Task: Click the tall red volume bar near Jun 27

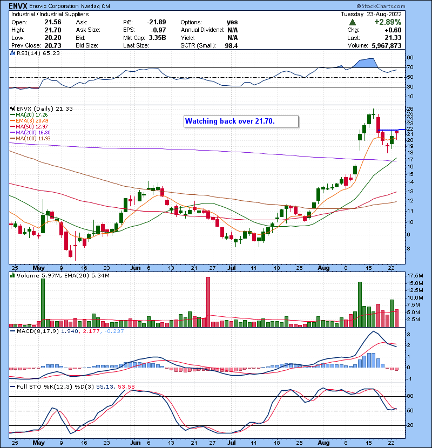Action: (x=208, y=302)
